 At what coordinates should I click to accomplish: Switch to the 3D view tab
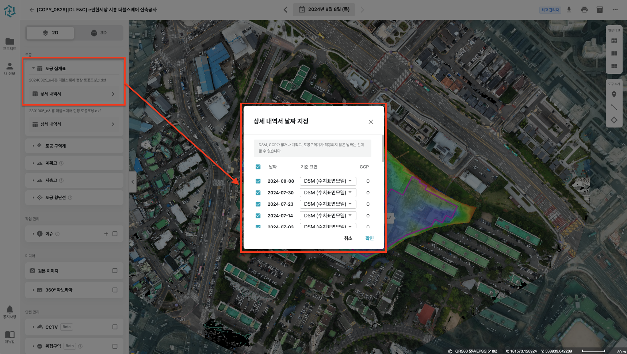click(x=99, y=33)
